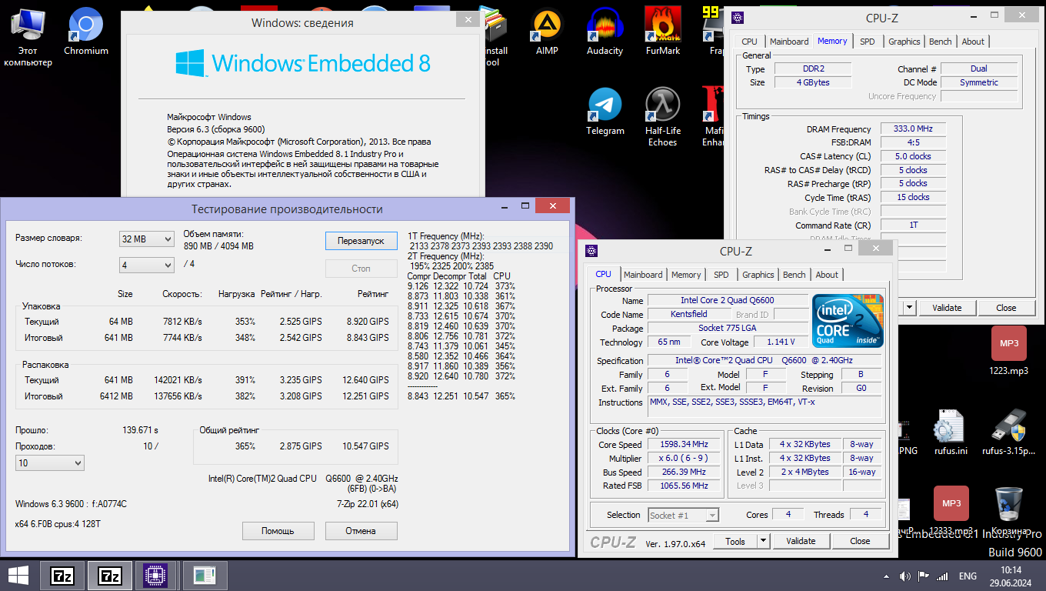Click the общий рейтинг value 10.547 GIPS

[x=365, y=446]
